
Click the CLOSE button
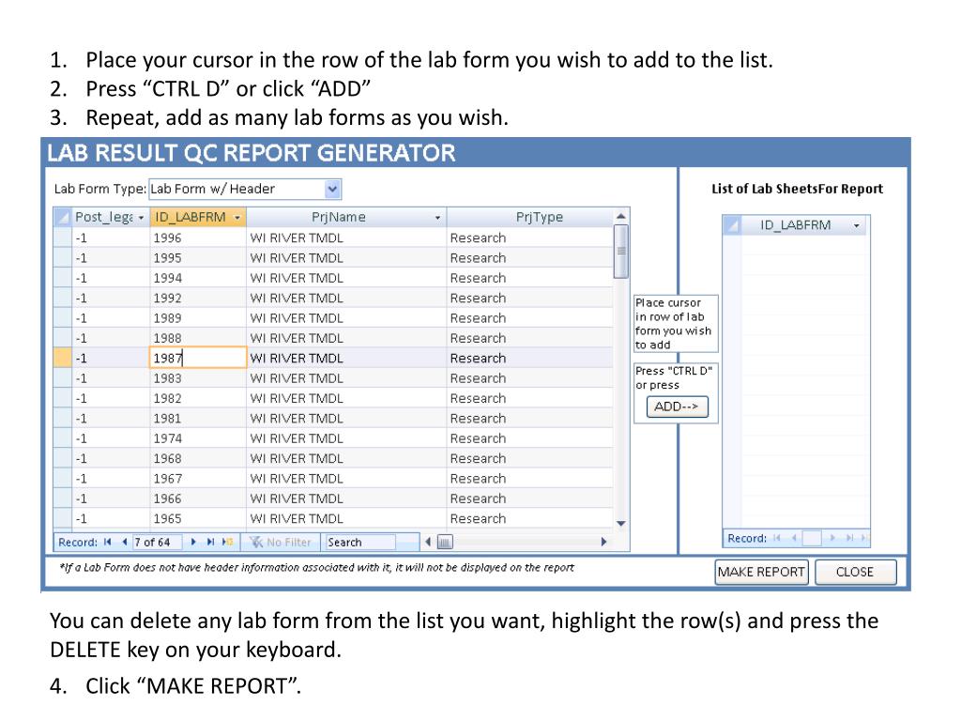click(856, 572)
